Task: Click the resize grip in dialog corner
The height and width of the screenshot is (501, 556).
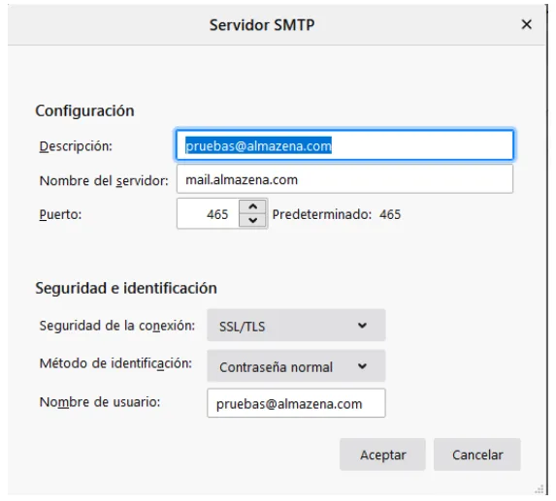Action: (x=539, y=489)
